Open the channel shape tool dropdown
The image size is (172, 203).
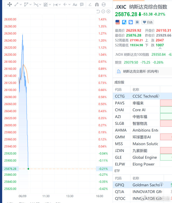coord(31,5)
